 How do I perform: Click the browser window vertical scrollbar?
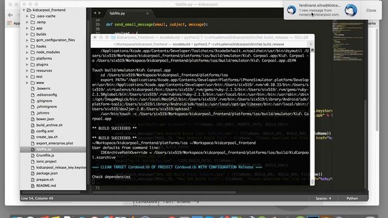coord(377,79)
